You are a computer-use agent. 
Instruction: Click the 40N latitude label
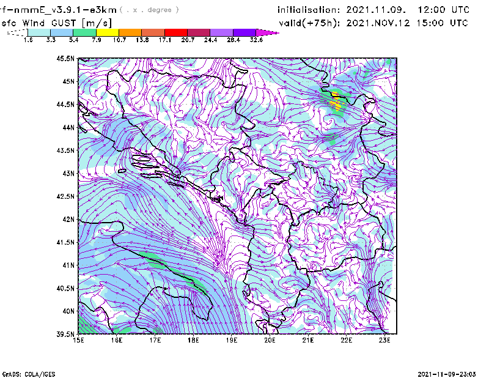[68, 311]
